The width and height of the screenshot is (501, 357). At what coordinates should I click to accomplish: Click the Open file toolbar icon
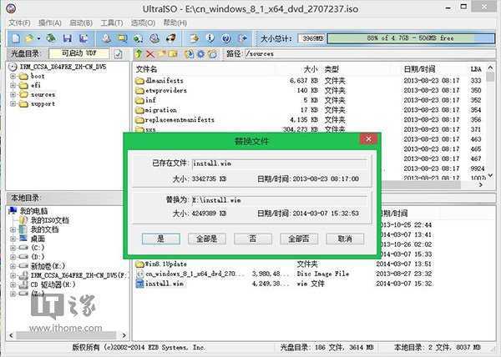[29, 38]
